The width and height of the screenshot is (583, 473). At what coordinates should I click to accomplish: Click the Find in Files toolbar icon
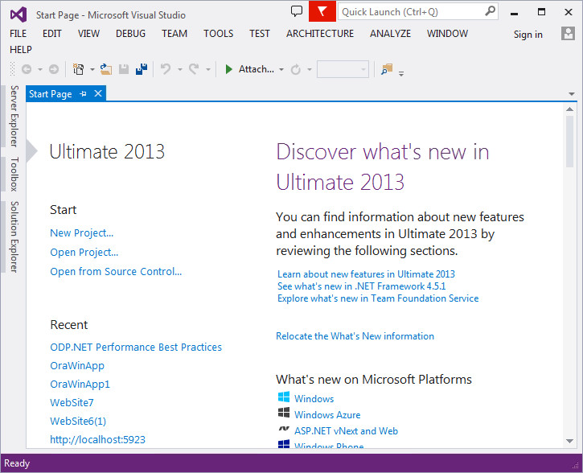click(387, 69)
